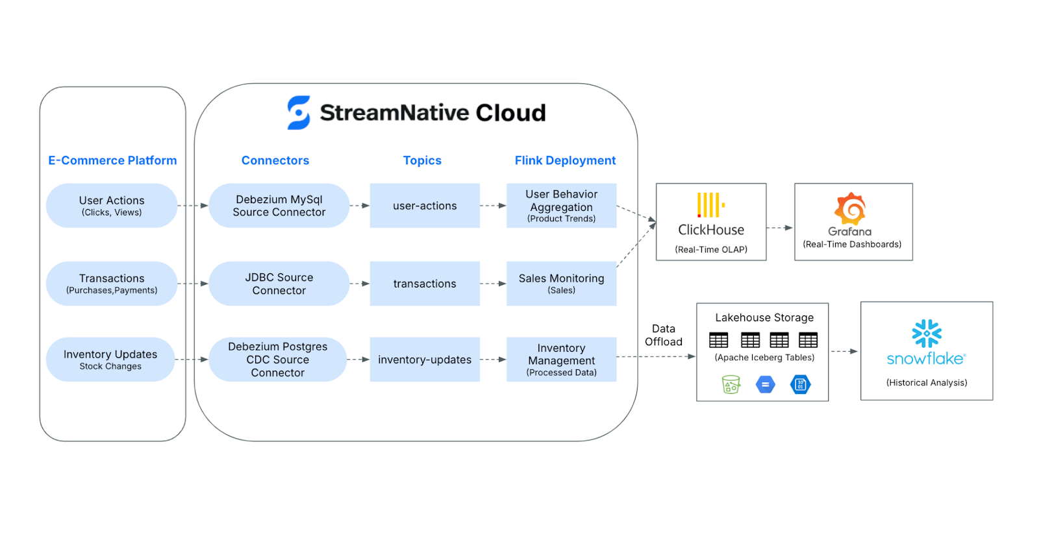Viewport: 1039px width, 540px height.
Task: Click the Data Offload label
Action: (x=664, y=336)
